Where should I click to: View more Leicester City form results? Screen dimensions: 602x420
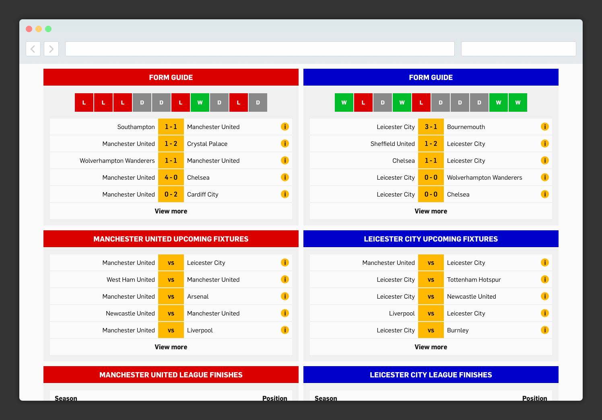coord(431,211)
